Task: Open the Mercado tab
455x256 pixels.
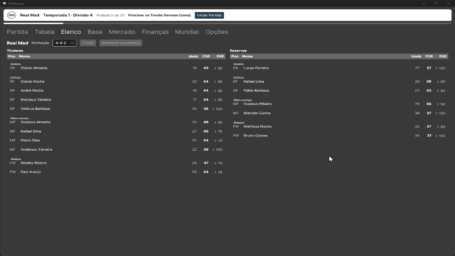Action: 122,32
